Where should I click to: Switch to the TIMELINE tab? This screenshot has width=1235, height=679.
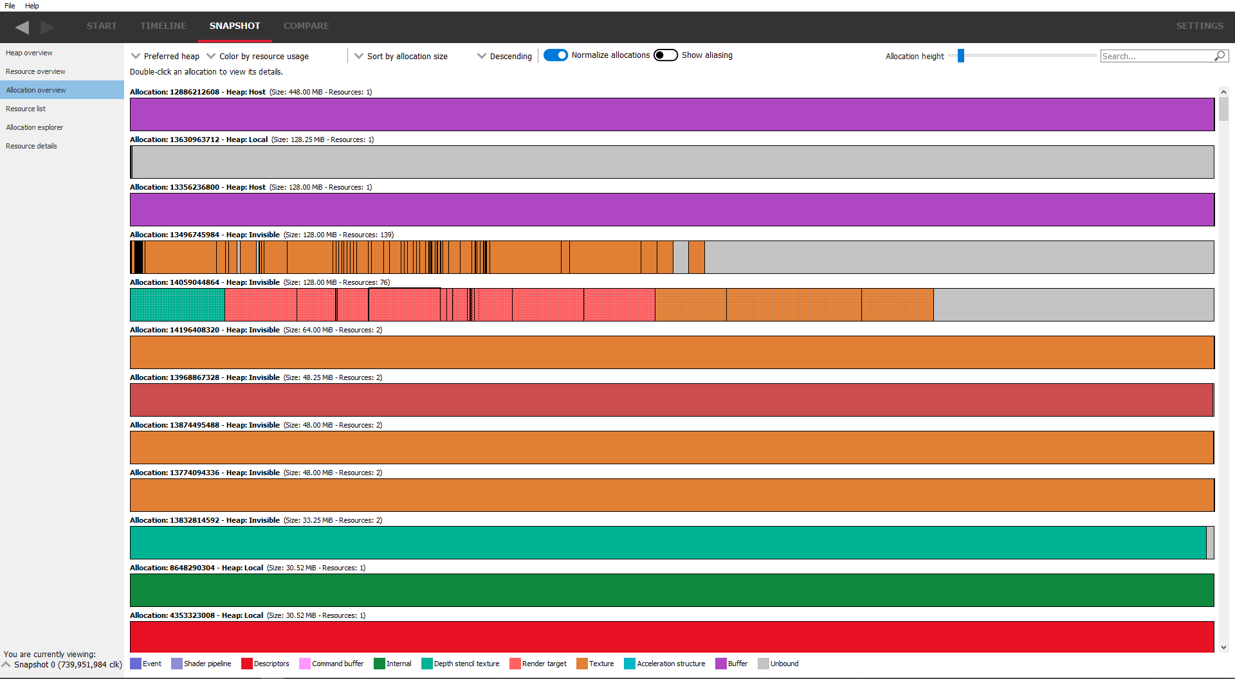coord(163,26)
